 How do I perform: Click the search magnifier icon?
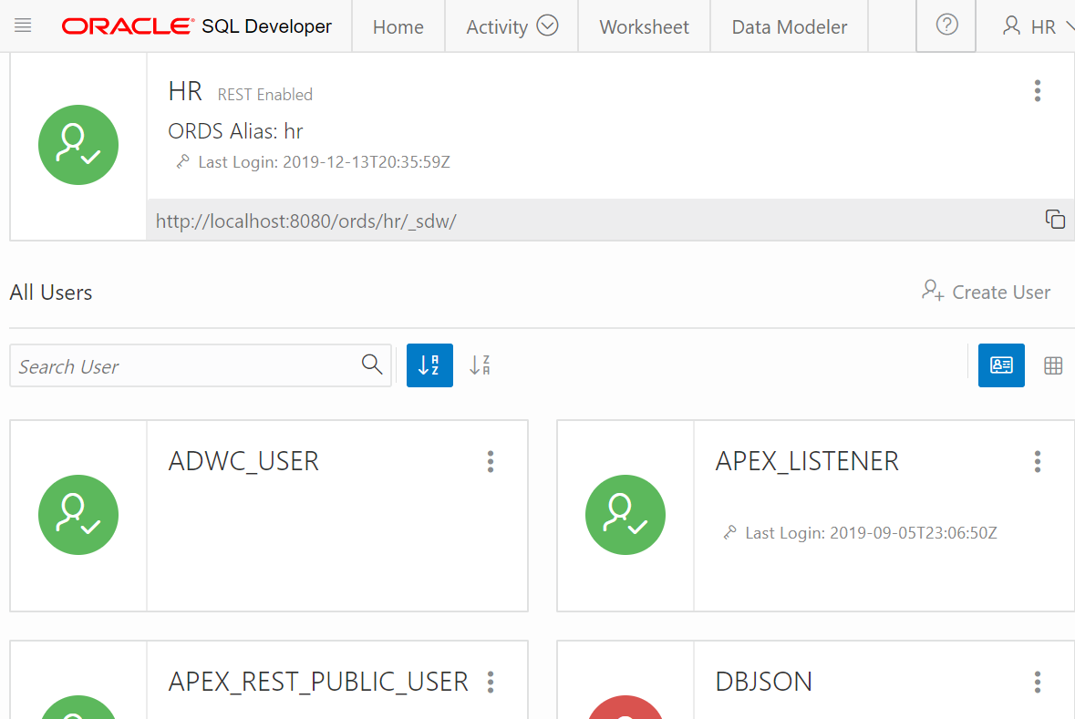click(x=372, y=365)
